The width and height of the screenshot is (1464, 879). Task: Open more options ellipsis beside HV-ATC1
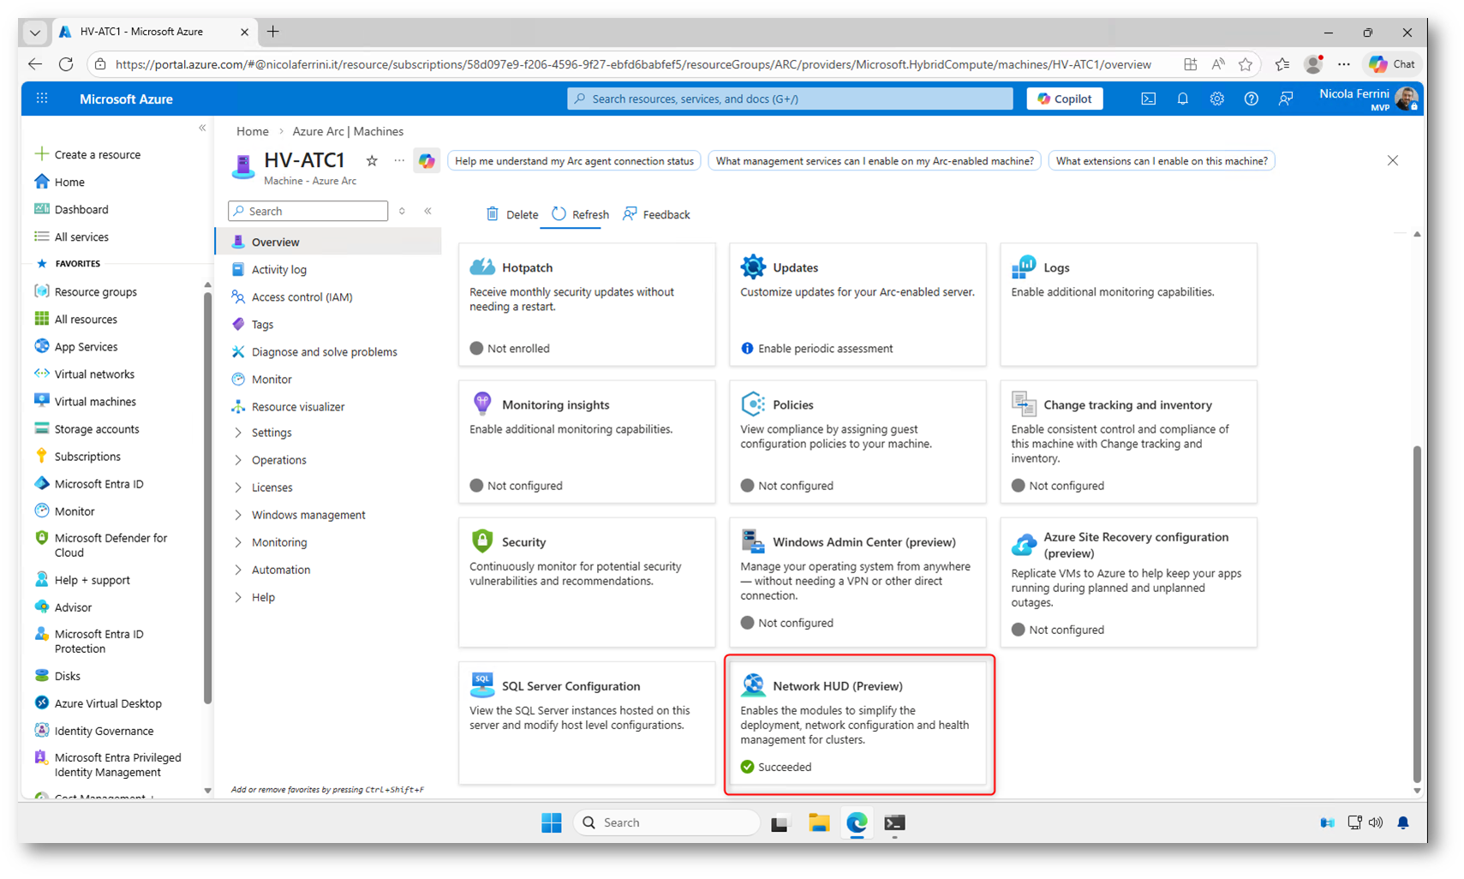(x=399, y=160)
